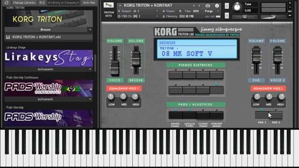Click Voice 2 equalizer MID knob
The image size is (299, 168).
269,97
